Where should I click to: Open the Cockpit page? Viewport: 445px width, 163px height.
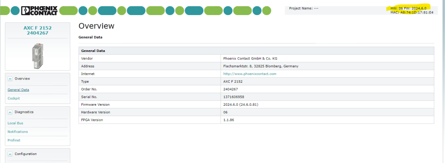[14, 98]
